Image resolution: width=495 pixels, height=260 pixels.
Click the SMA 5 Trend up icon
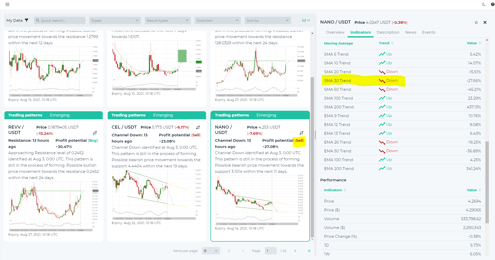pos(382,54)
